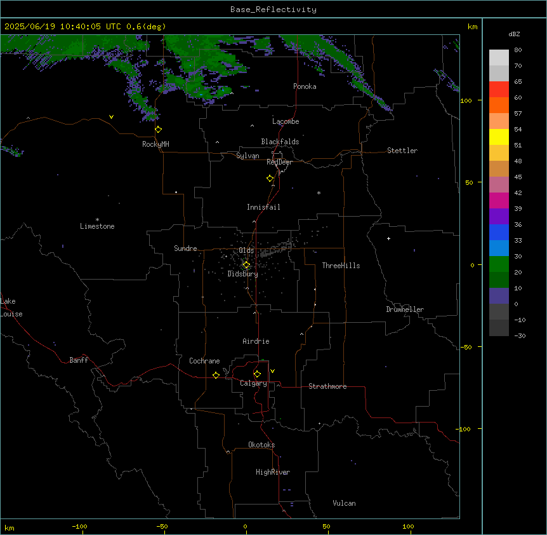Viewport: 547px width, 535px height.
Task: Click the Ponoka city label
Action: coord(305,86)
